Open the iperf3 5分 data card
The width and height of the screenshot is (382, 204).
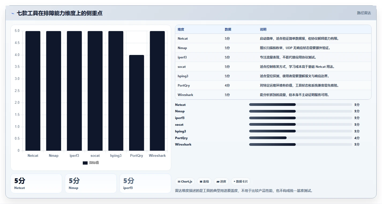point(145,183)
